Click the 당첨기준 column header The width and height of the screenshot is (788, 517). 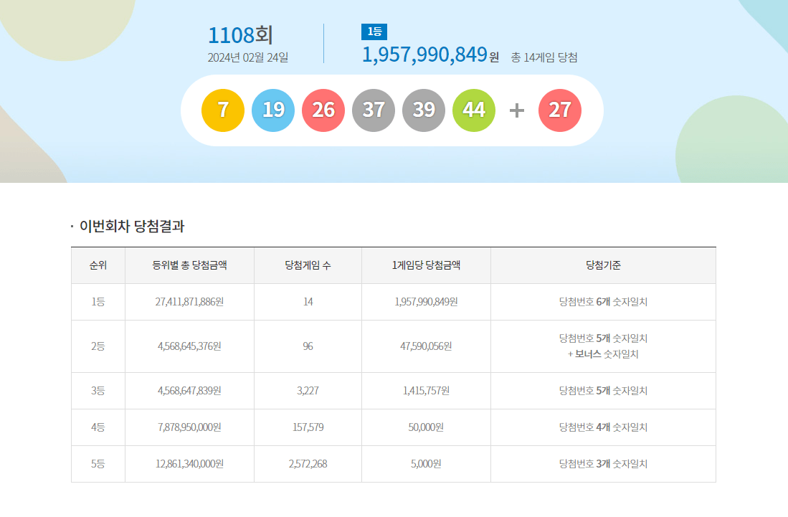coord(603,265)
